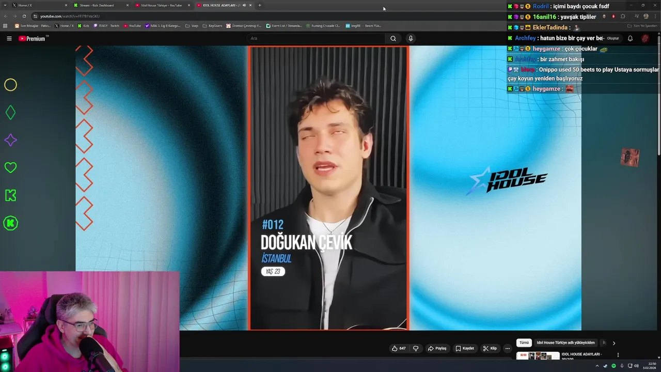Image resolution: width=661 pixels, height=372 pixels.
Task: Go to YouTube Premium home logo
Action: [x=33, y=39]
